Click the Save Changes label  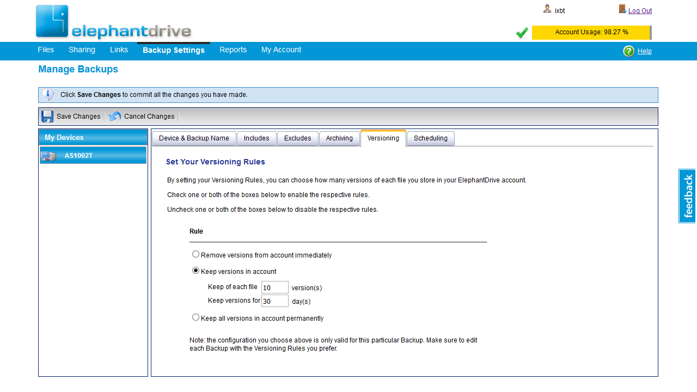tap(78, 117)
